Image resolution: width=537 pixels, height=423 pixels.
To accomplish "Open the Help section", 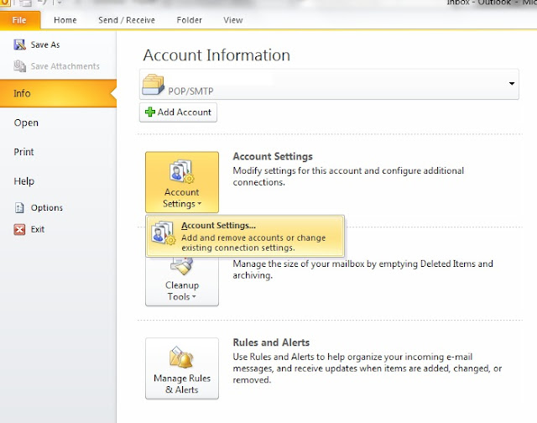I will [24, 180].
